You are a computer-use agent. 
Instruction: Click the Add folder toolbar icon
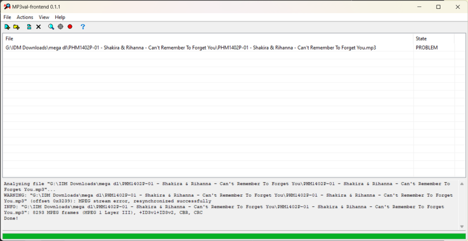[16, 27]
